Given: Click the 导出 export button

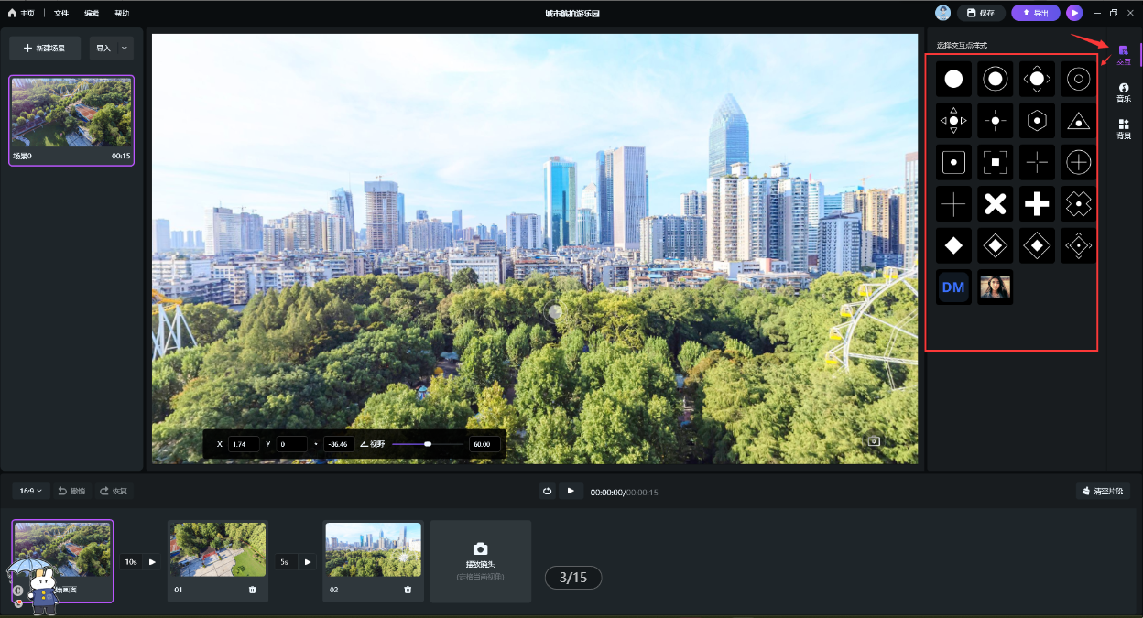Looking at the screenshot, I should [1035, 13].
